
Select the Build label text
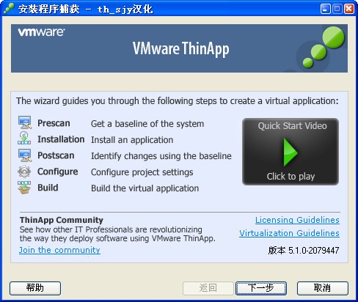pos(48,188)
